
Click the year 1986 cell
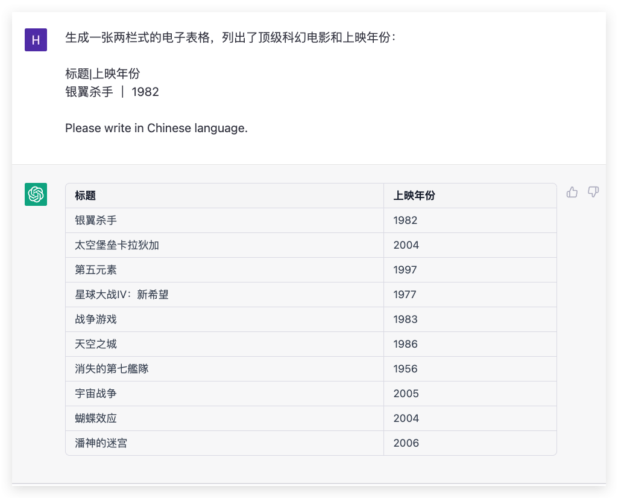[470, 344]
